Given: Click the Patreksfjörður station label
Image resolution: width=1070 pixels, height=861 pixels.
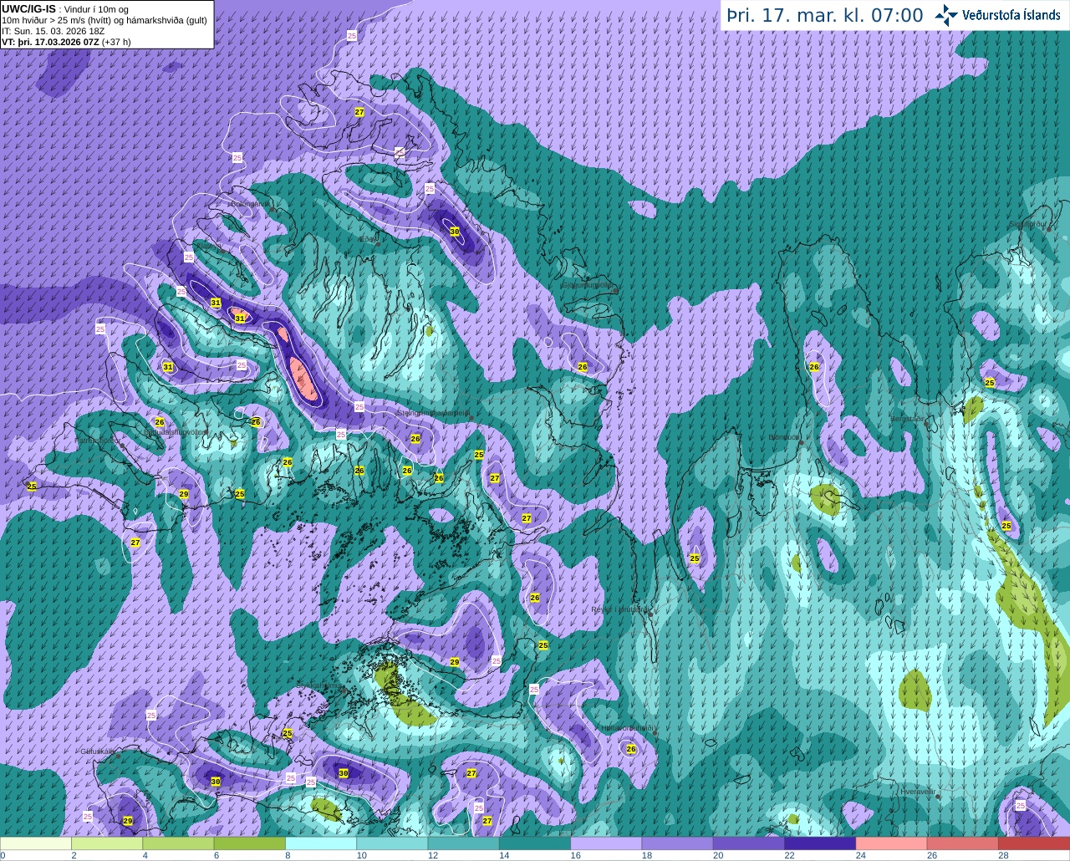Looking at the screenshot, I should tap(96, 441).
